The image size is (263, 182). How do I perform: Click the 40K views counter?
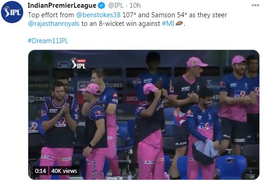[64, 171]
